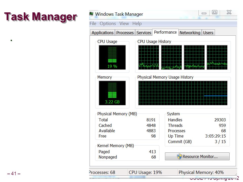Click the Total physical memory value 8191

tap(151, 120)
